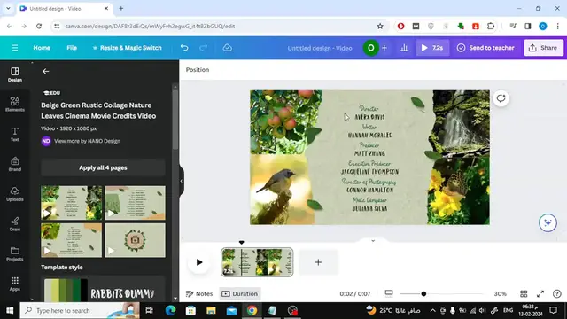The width and height of the screenshot is (567, 319).
Task: Reload the browser page
Action: coord(39,26)
